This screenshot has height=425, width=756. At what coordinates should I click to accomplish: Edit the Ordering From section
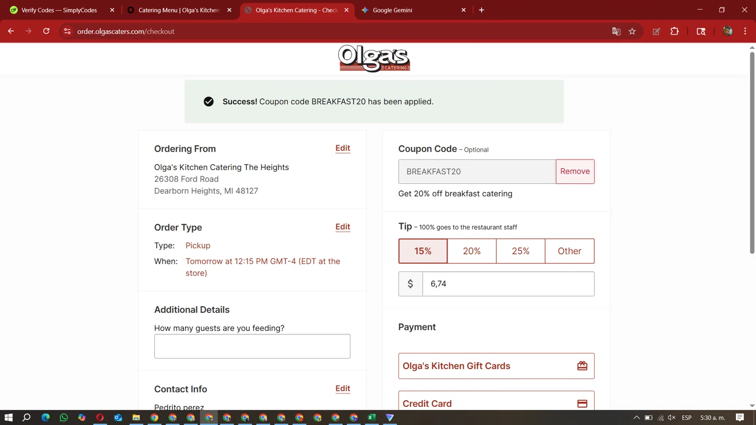coord(343,148)
